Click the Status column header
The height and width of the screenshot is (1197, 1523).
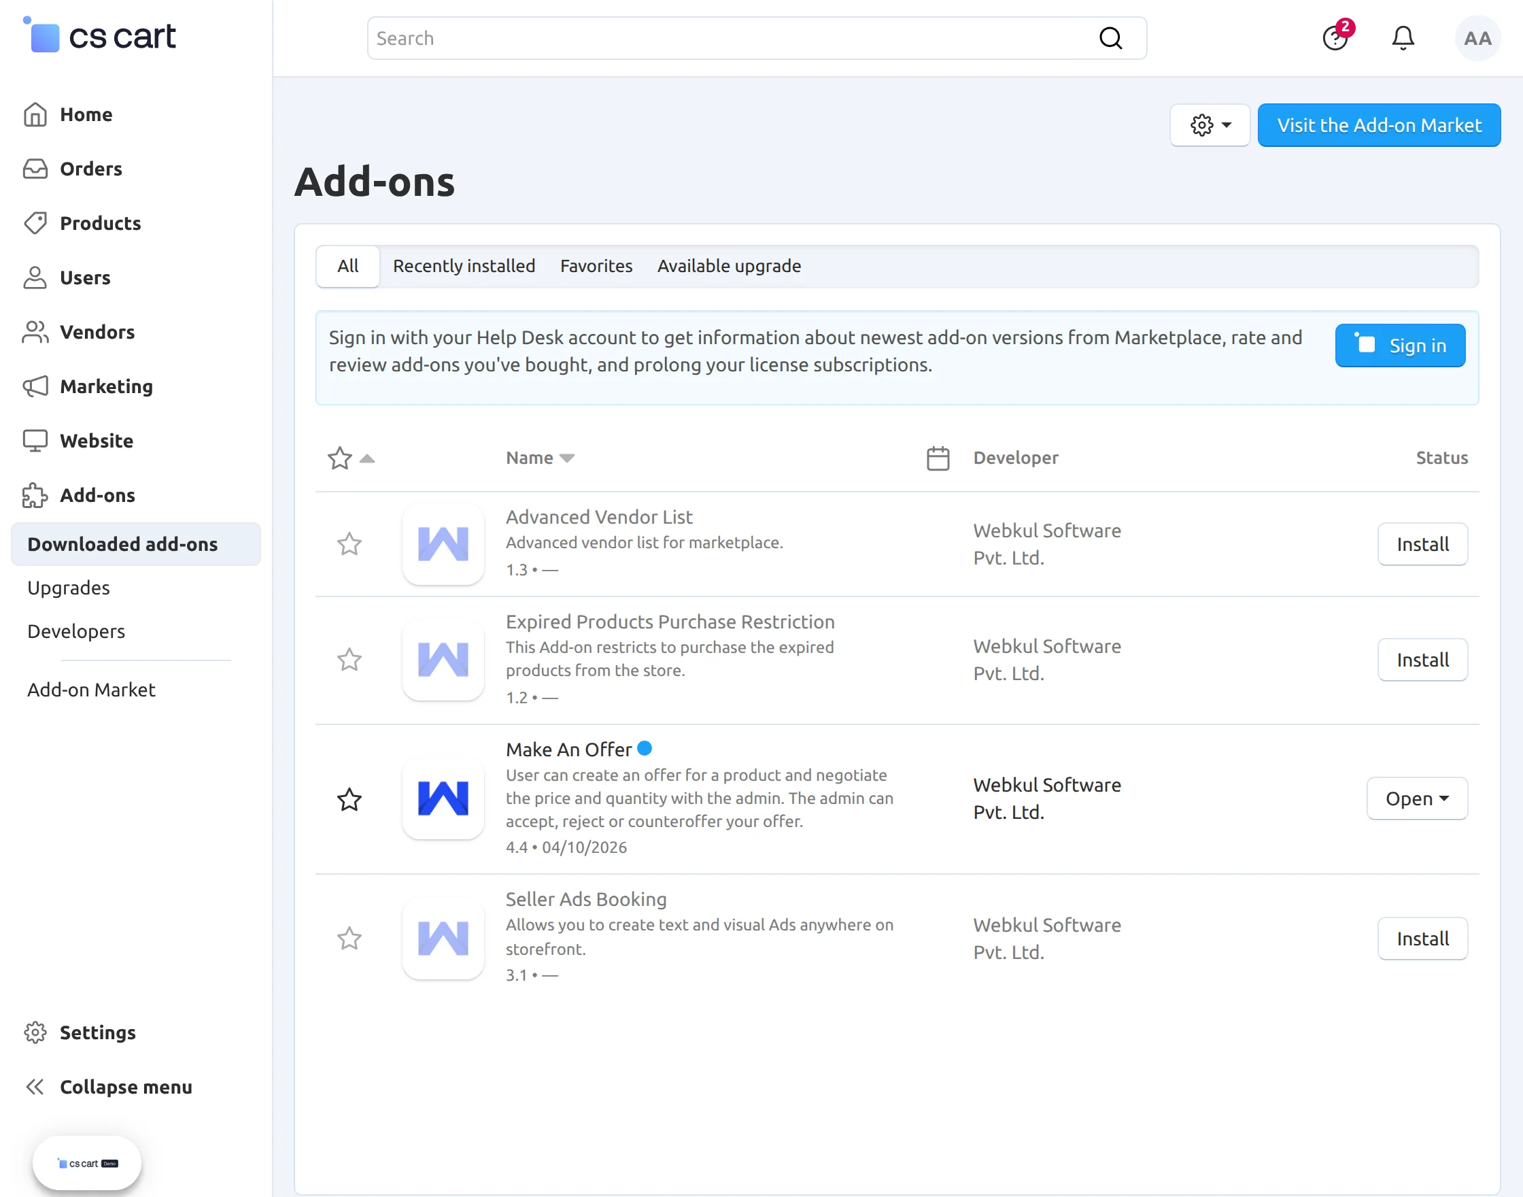click(x=1441, y=458)
